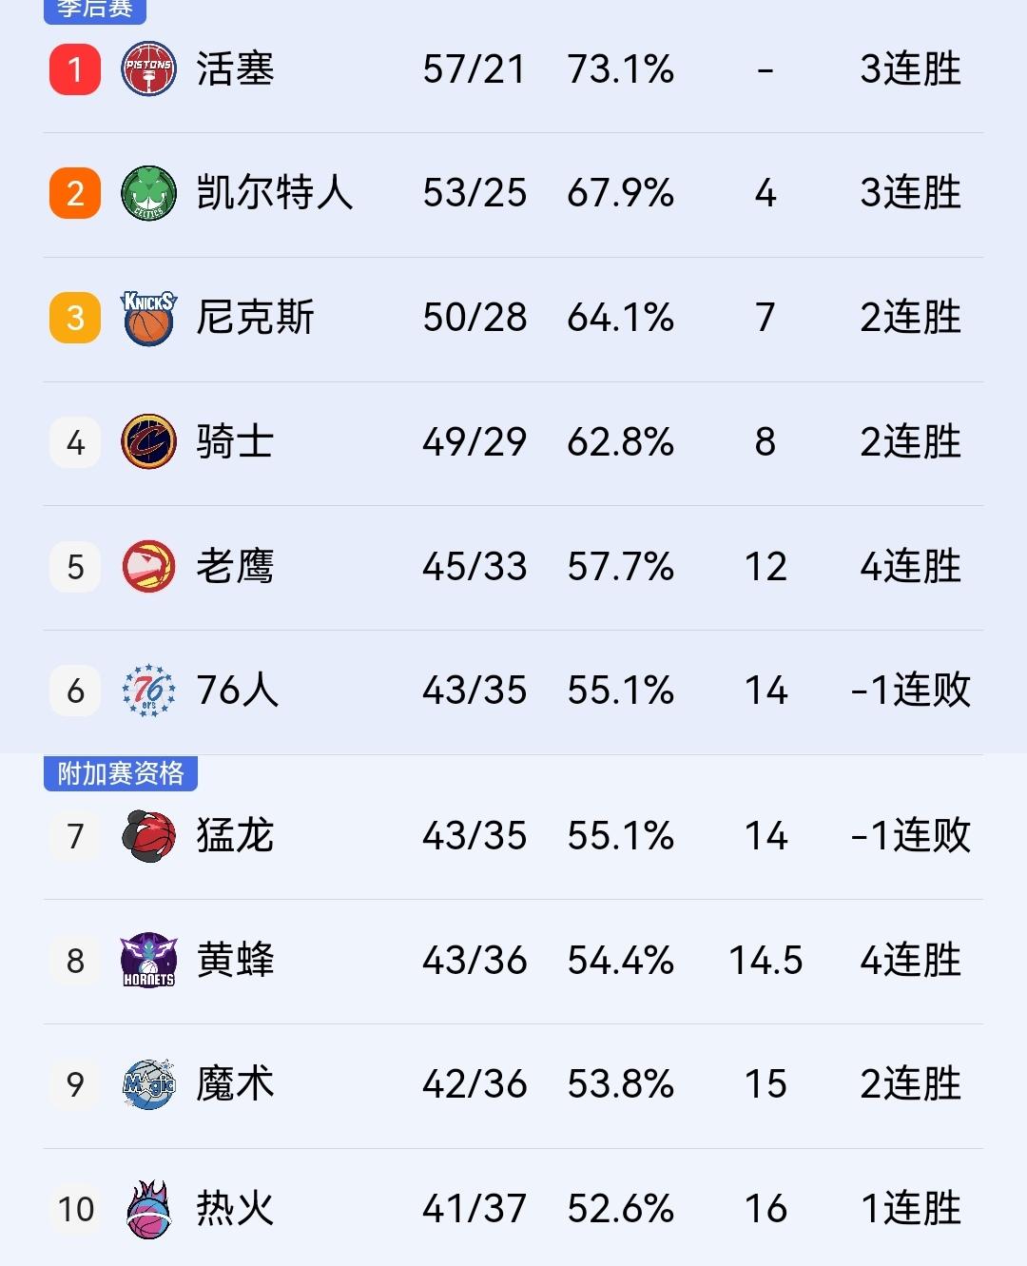Click the 凯尔特人 team name
Image resolution: width=1027 pixels, height=1266 pixels.
[276, 192]
